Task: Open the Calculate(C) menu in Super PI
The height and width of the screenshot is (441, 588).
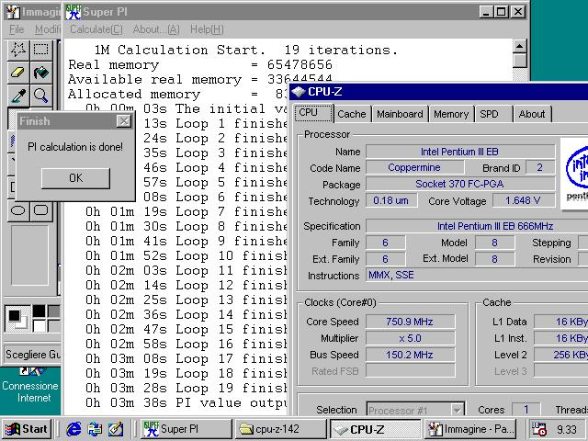Action: click(96, 29)
